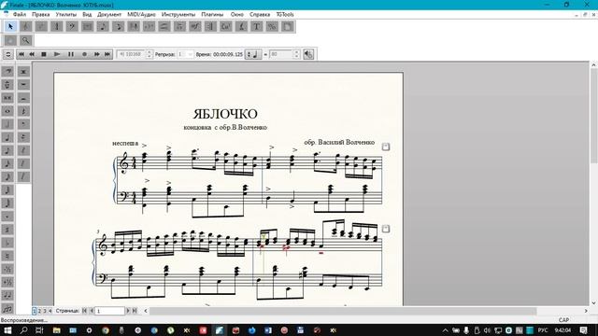Open the Файл menu
This screenshot has height=336, width=598.
click(x=20, y=14)
